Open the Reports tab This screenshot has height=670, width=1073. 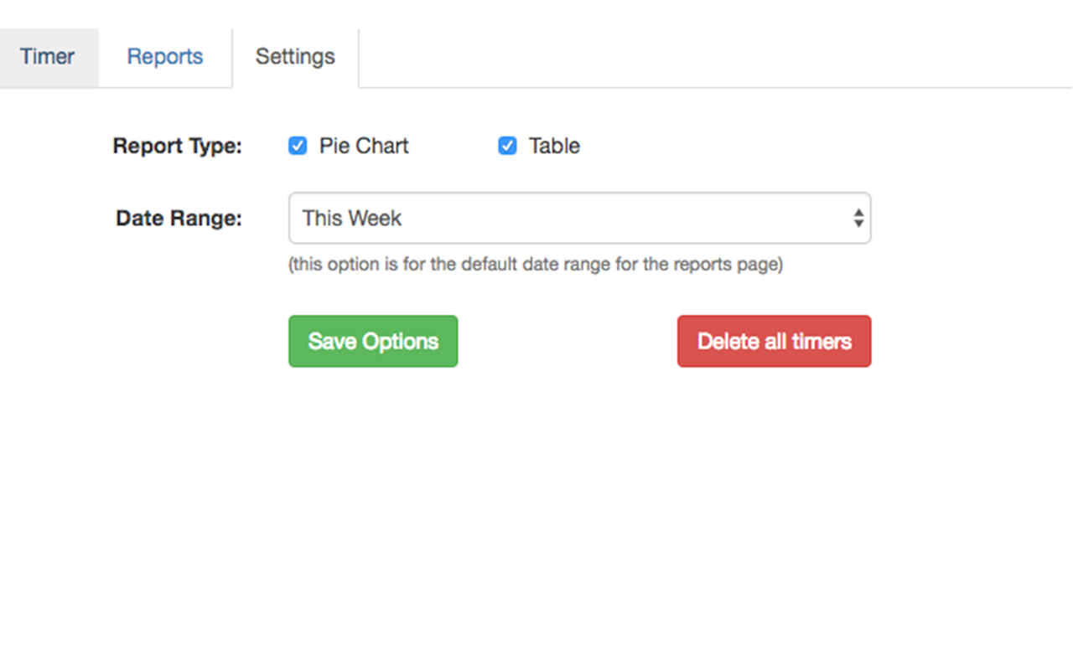pyautogui.click(x=165, y=57)
